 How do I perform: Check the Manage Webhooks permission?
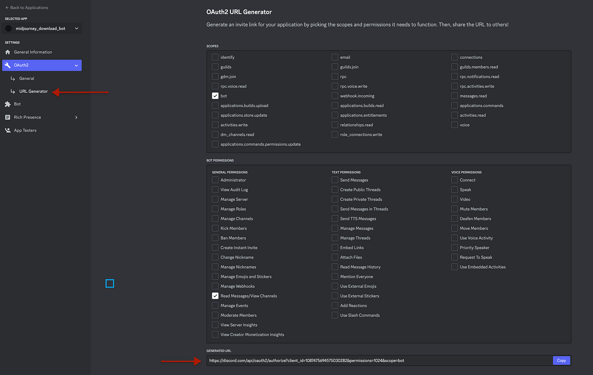215,286
